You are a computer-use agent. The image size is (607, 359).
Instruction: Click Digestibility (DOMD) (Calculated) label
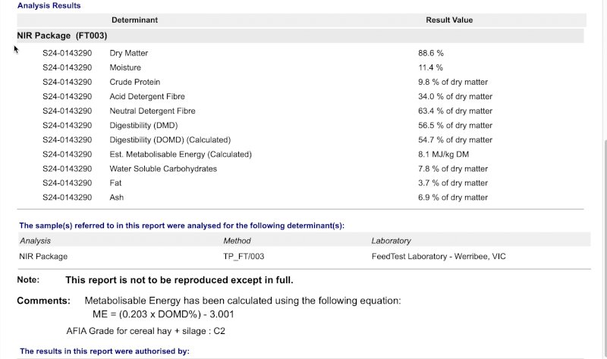point(170,140)
